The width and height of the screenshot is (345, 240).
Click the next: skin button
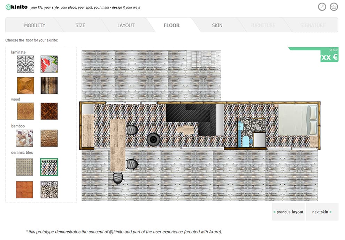pos(322,212)
